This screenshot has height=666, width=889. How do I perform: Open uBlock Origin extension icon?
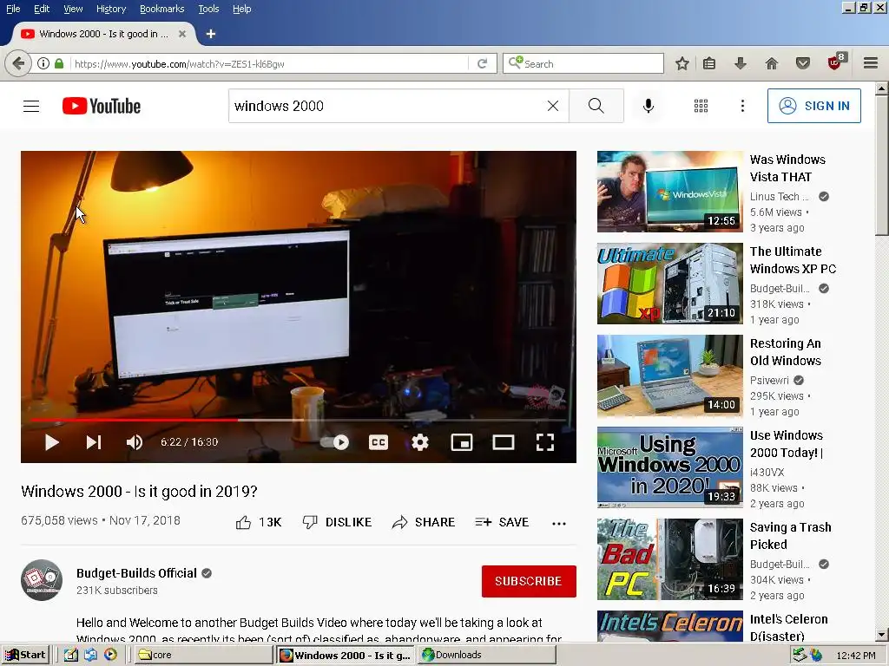pyautogui.click(x=836, y=62)
